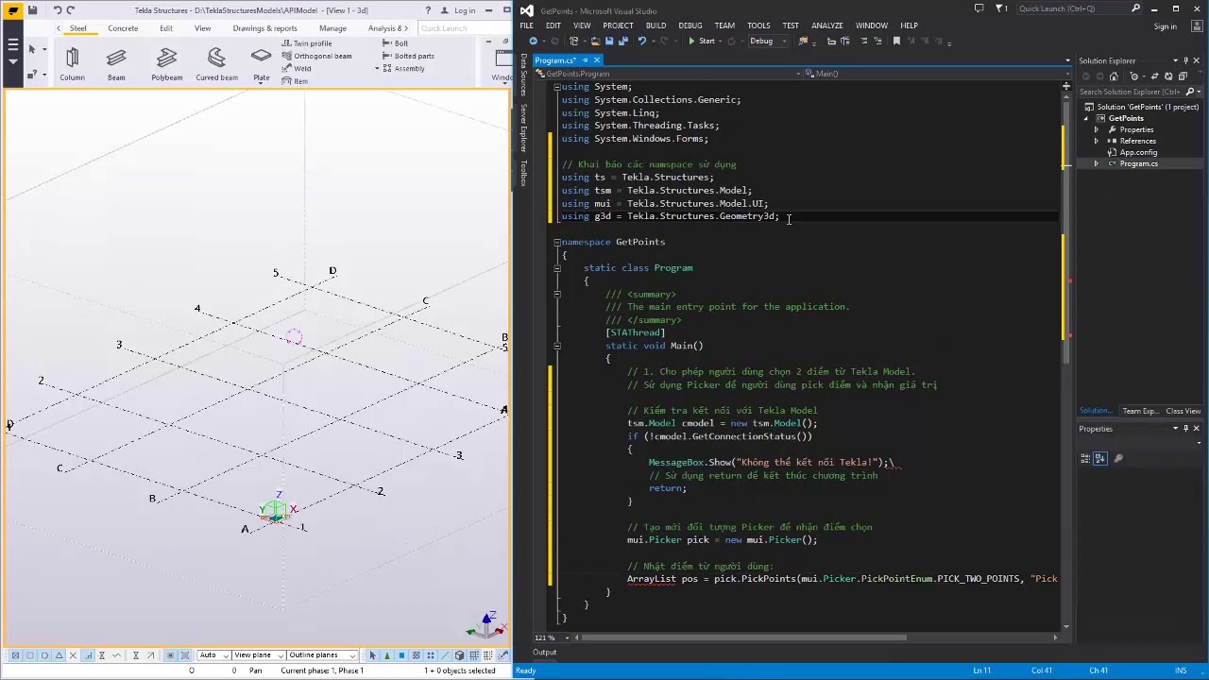
Task: Switch to the Concrete ribbon tab
Action: 123,28
